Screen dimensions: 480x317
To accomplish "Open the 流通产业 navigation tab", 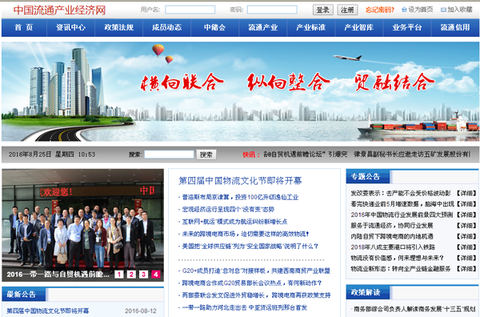I will tap(263, 27).
